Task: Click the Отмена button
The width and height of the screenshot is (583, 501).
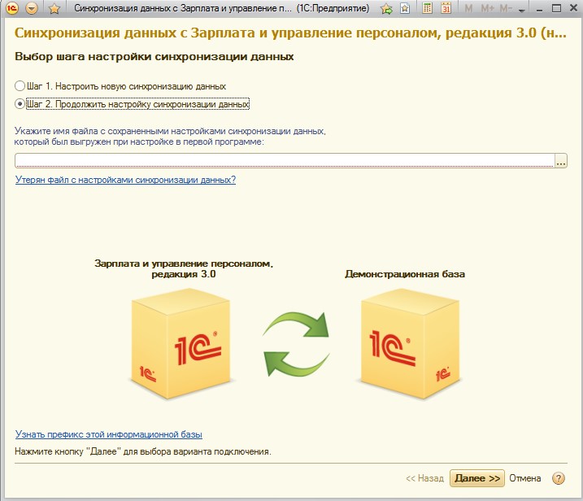Action: click(525, 478)
